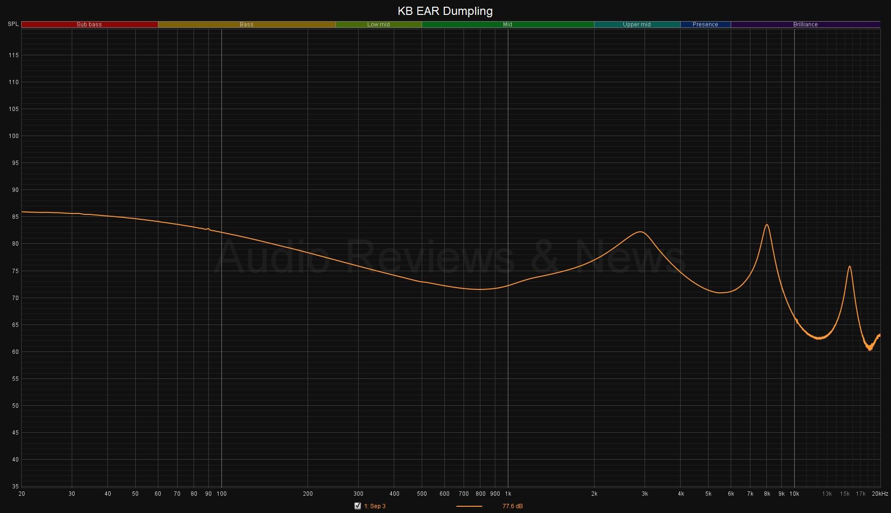This screenshot has width=891, height=513.
Task: Click the 1k frequency axis label
Action: click(508, 494)
